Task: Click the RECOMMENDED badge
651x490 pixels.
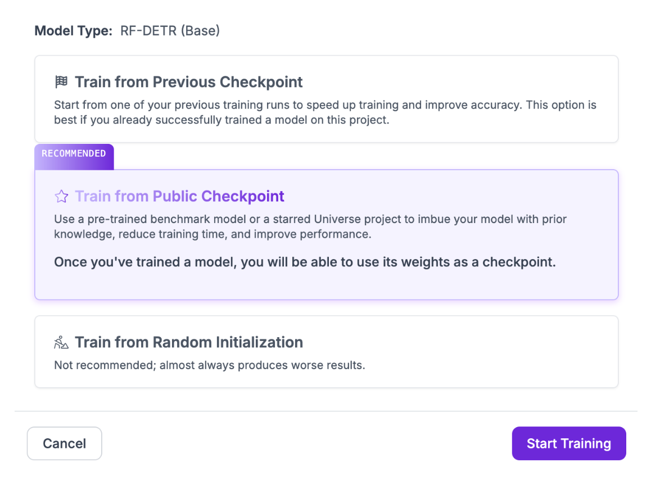Action: click(x=74, y=154)
